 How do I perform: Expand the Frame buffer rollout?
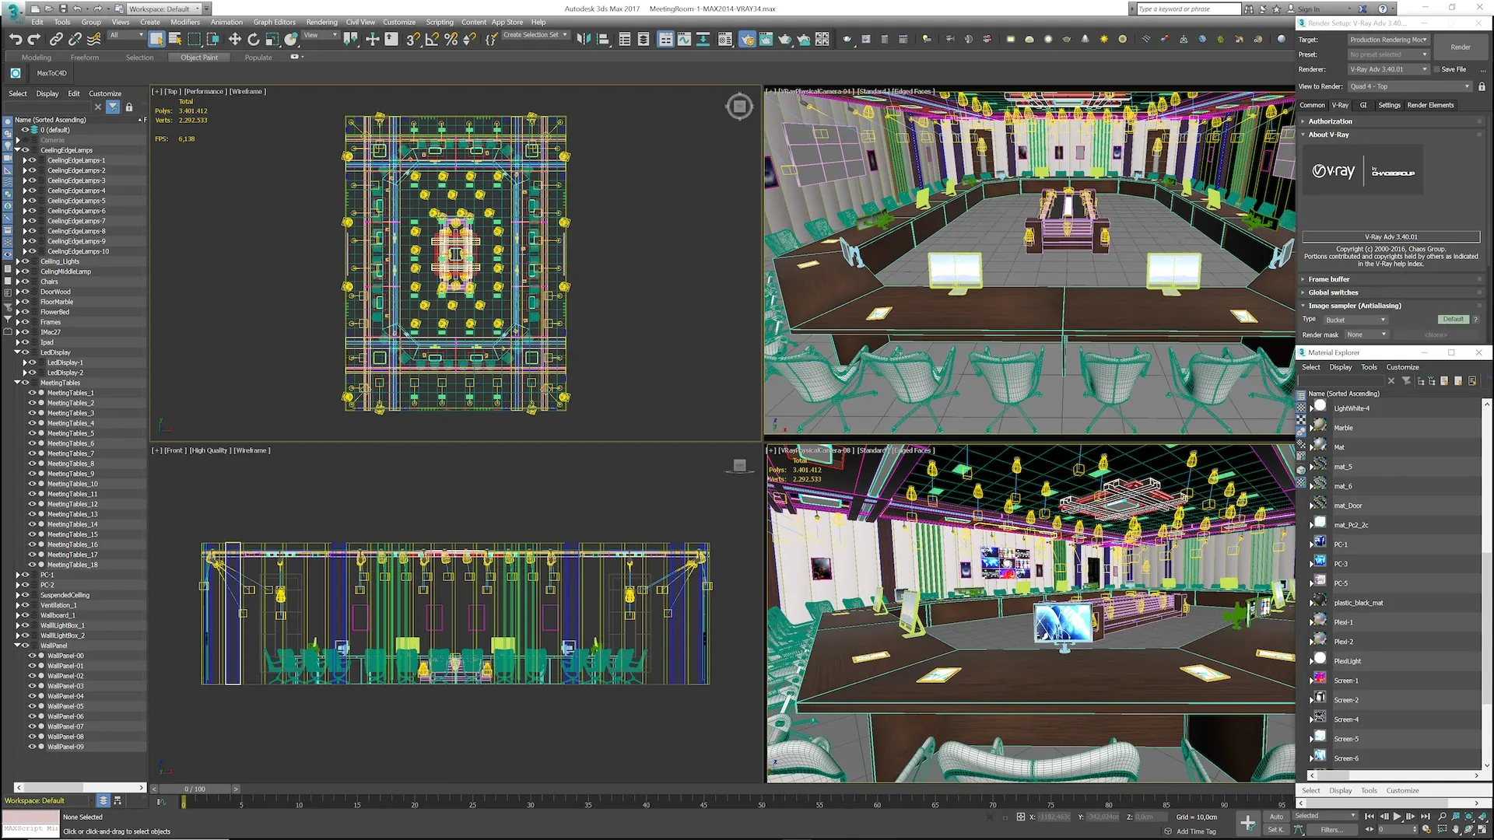pos(1328,279)
